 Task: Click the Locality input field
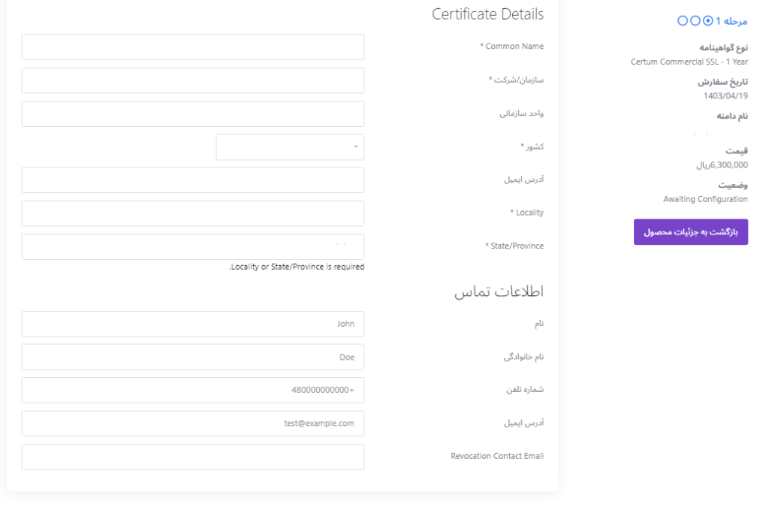(193, 213)
